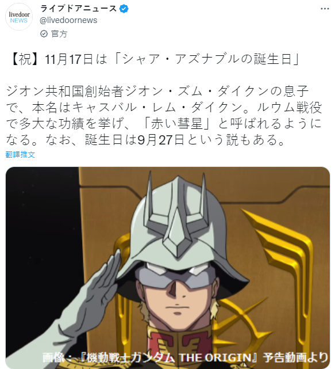Click the blue verified badge
The height and width of the screenshot is (369, 335).
[124, 9]
